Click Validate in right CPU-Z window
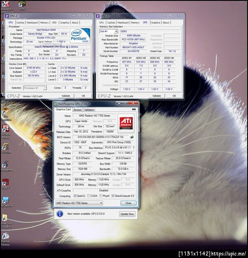This screenshot has height=258, width=248. coord(157,96)
